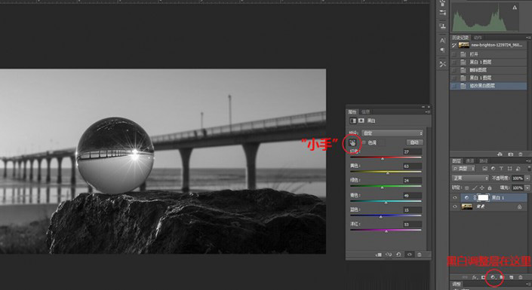Switch to the 动作 tab beside History
Image resolution: width=532 pixels, height=290 pixels.
(478, 37)
